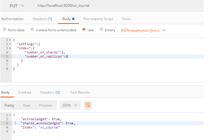The width and height of the screenshot is (210, 140).
Task: Collapse the "index" fold arrow on line 3
Action: 10,48
